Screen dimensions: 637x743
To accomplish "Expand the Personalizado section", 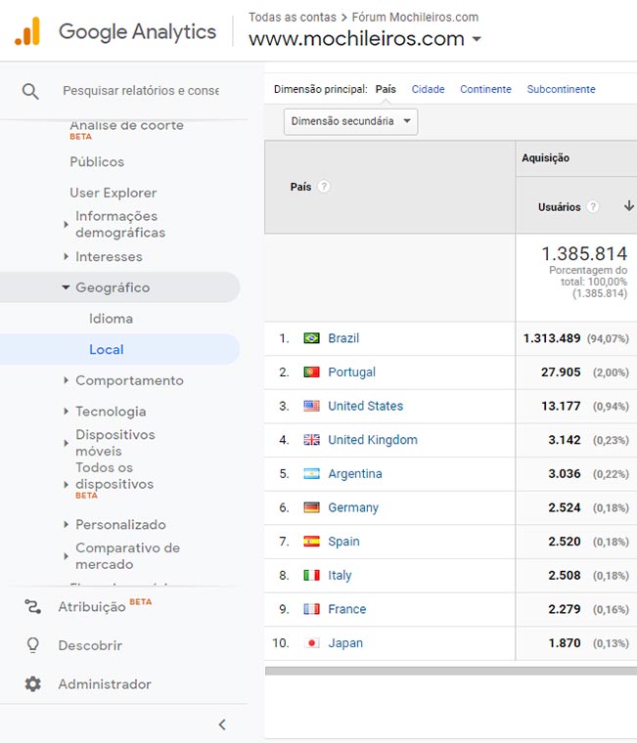I will tap(66, 524).
